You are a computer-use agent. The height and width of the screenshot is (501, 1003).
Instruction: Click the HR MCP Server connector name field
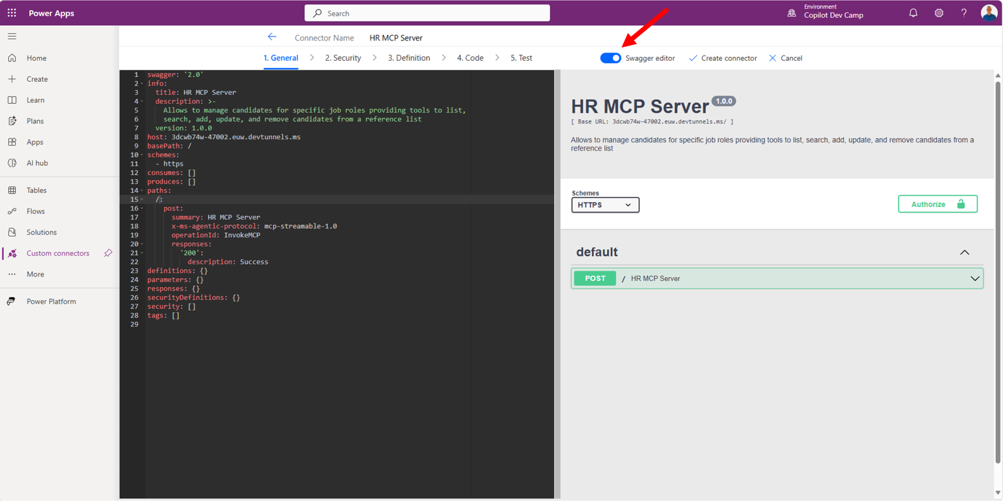coord(396,37)
